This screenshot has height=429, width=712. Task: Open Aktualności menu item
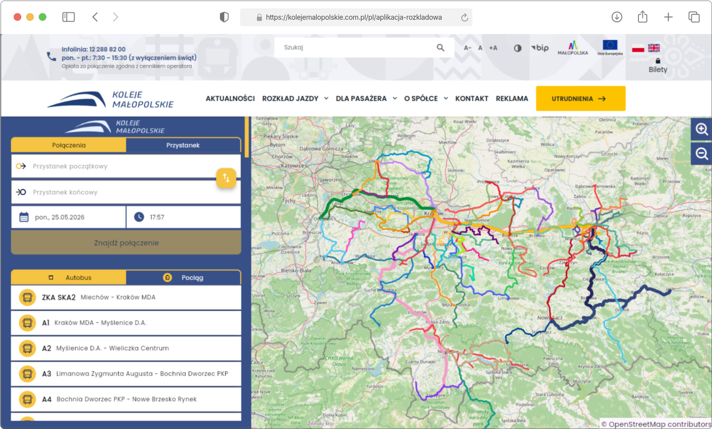tap(230, 99)
